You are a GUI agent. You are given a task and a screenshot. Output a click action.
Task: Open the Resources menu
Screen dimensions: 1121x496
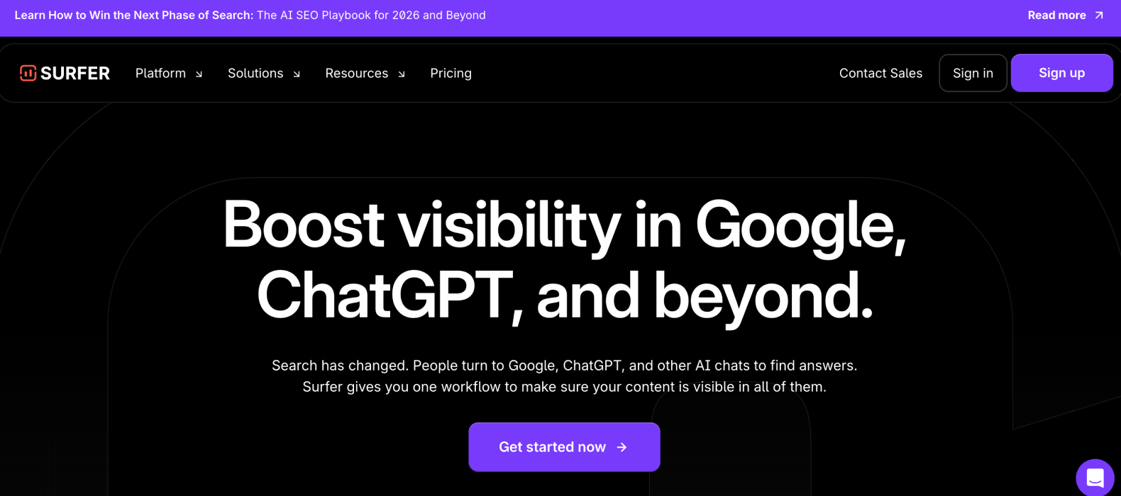(356, 73)
